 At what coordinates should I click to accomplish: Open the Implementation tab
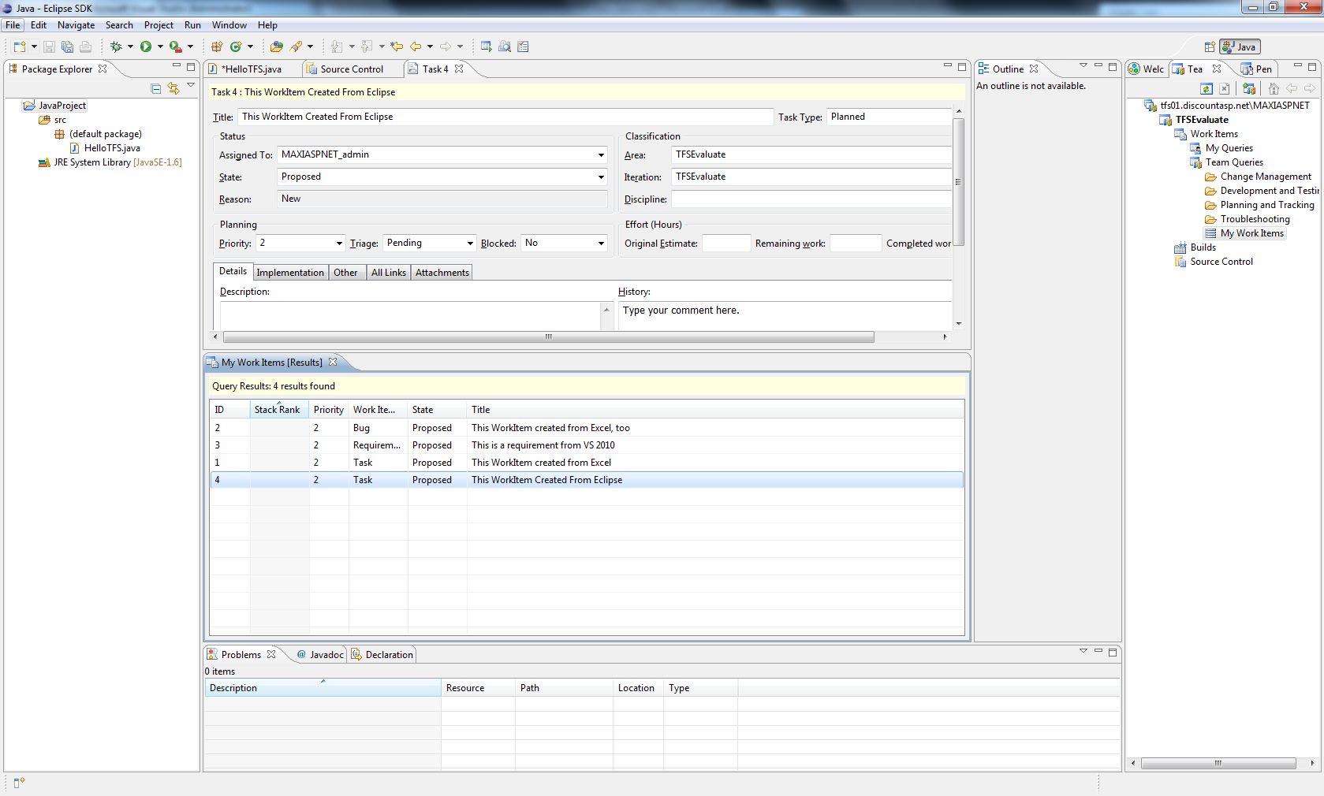pos(289,273)
